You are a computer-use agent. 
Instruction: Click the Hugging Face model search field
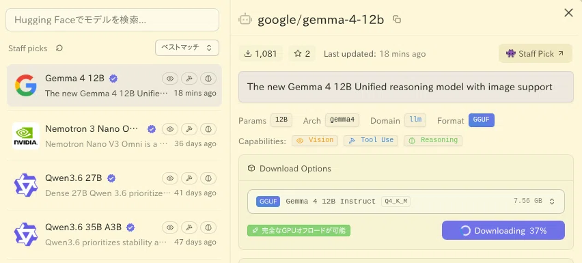pyautogui.click(x=113, y=20)
